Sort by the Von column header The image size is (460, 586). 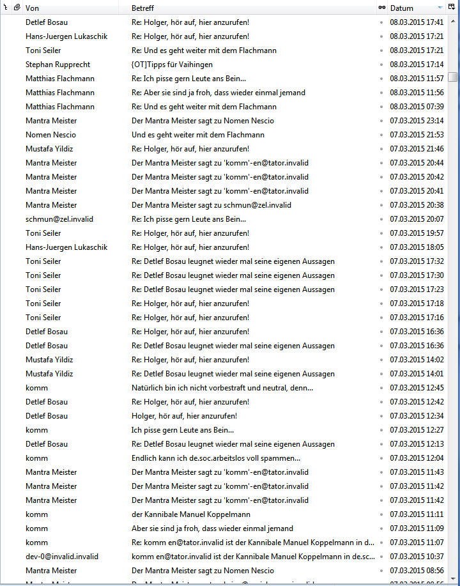coord(32,8)
